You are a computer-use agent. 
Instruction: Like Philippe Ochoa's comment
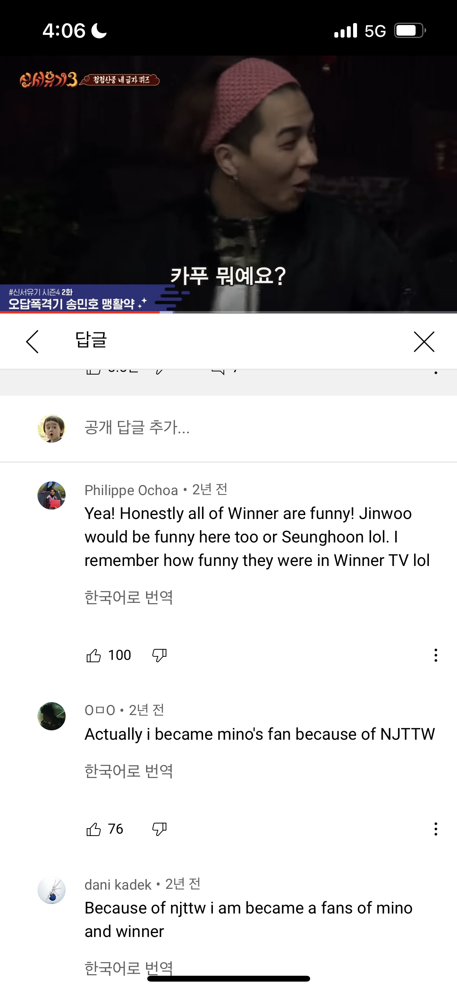[94, 655]
